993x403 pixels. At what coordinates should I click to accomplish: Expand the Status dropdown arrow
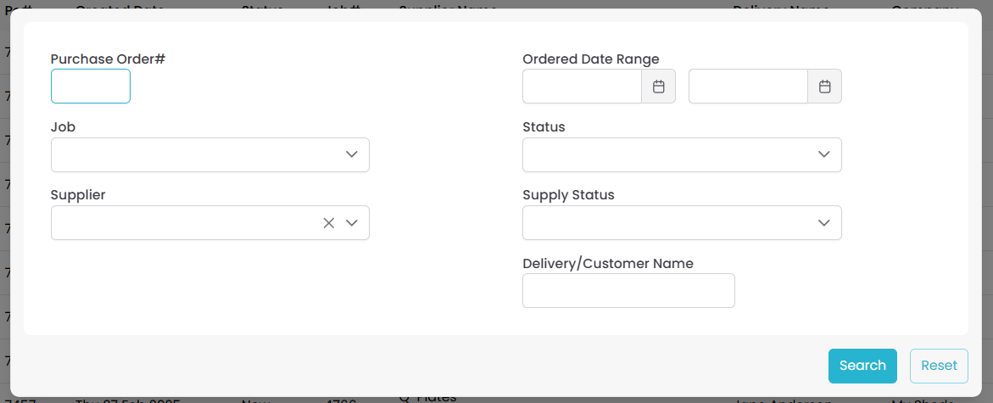point(823,154)
